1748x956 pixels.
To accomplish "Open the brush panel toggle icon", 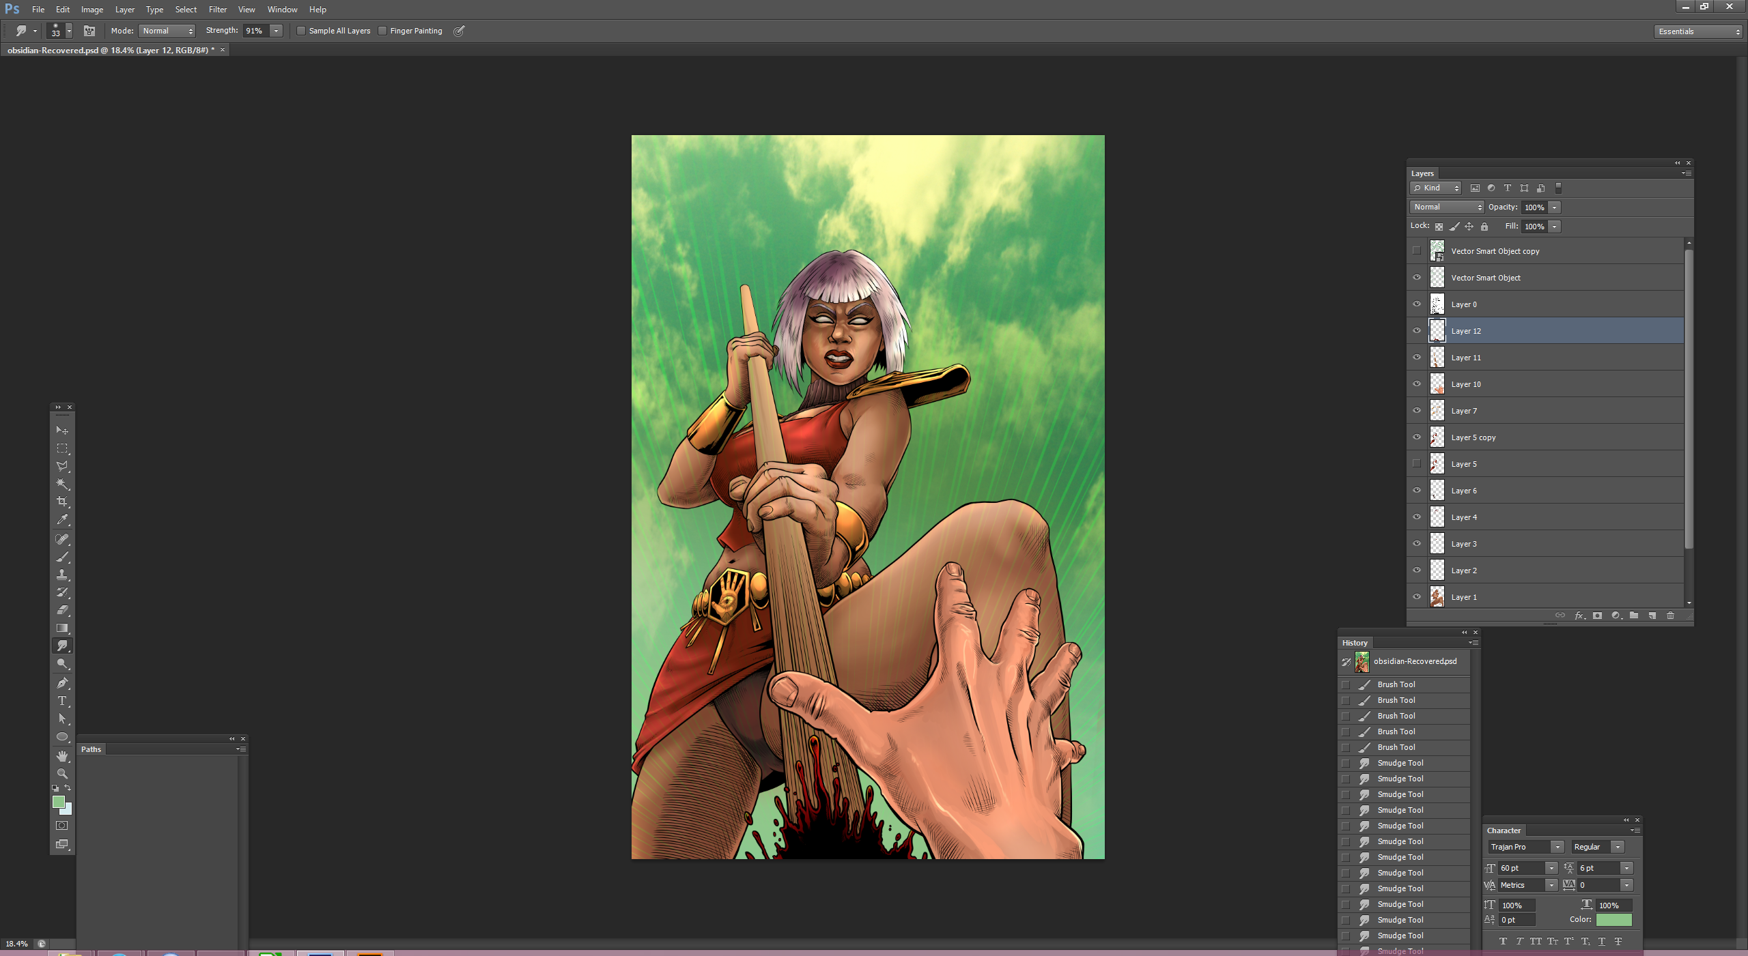I will (89, 31).
